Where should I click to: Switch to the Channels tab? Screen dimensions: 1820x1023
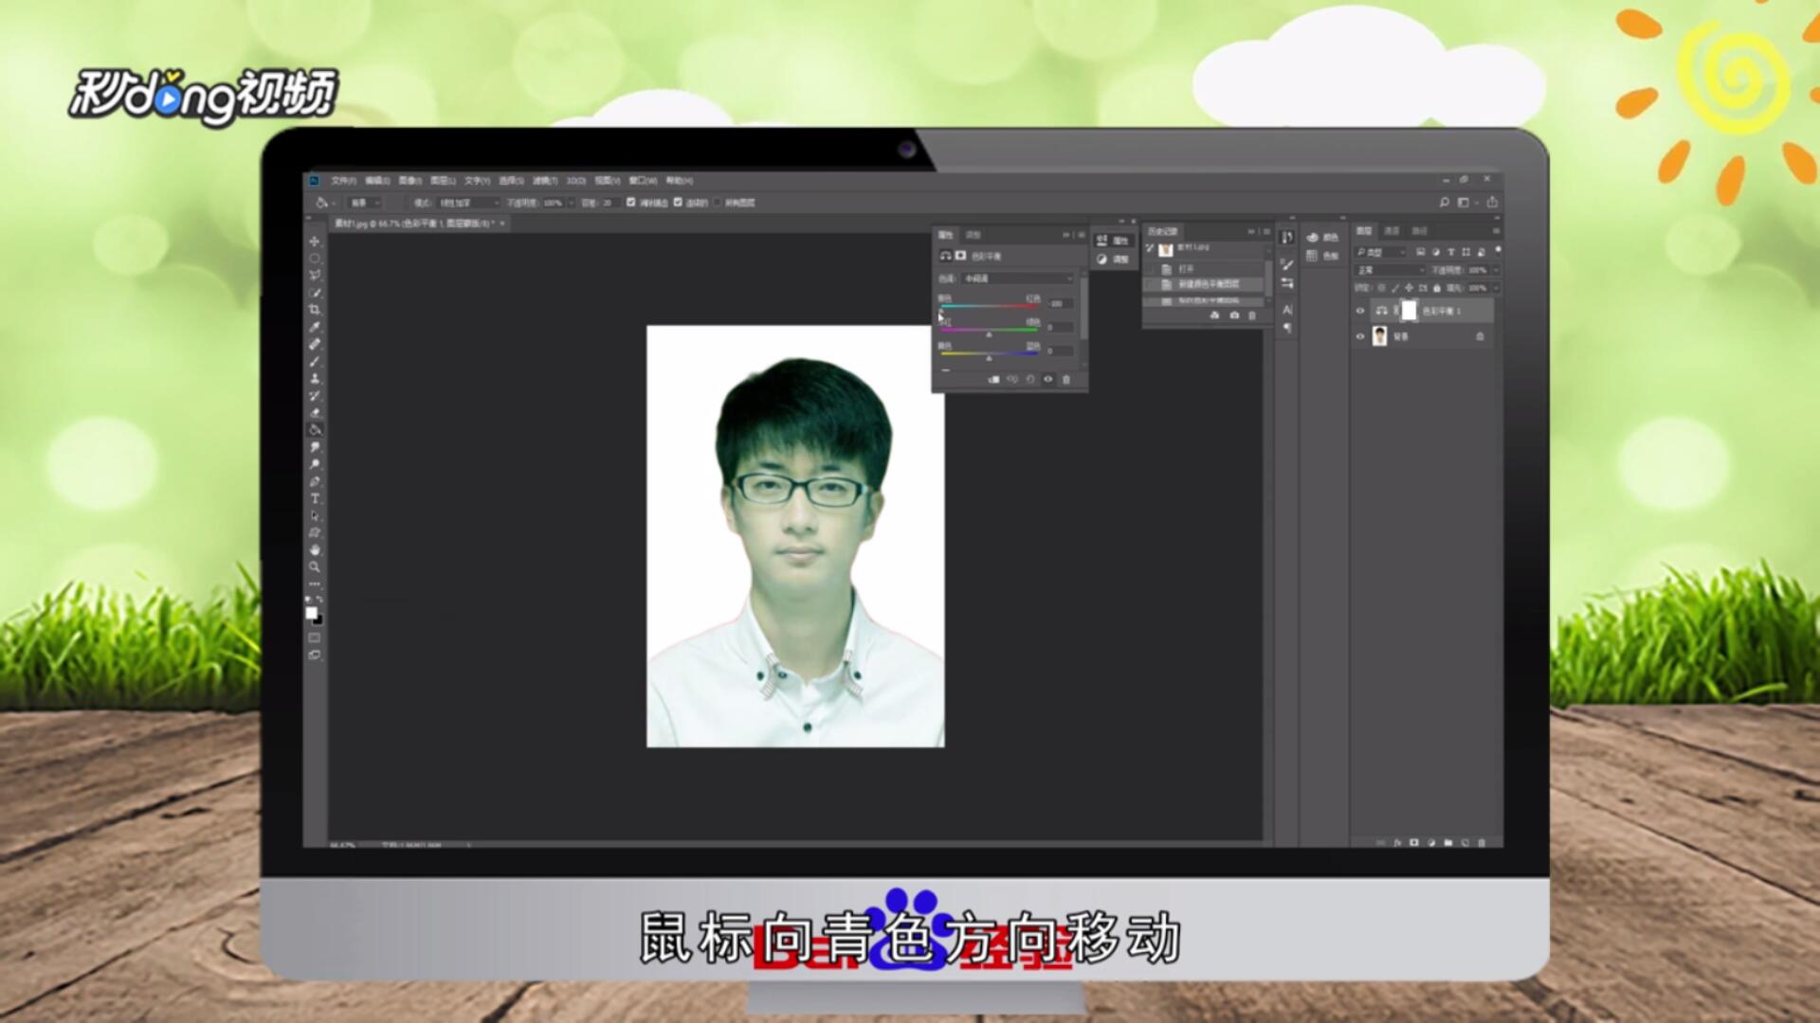(1392, 231)
